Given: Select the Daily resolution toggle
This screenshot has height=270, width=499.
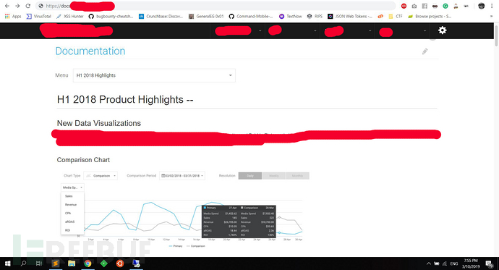Looking at the screenshot, I should coord(250,176).
